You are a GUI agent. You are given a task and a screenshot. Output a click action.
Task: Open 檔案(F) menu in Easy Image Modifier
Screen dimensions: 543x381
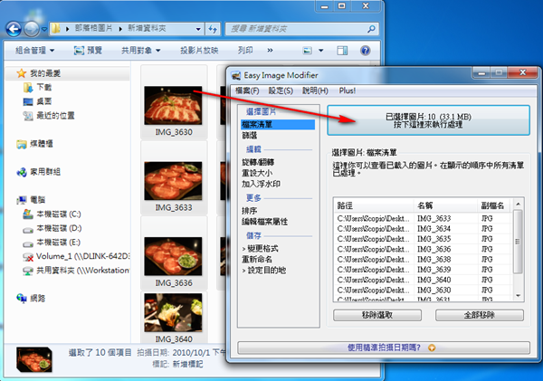(247, 90)
